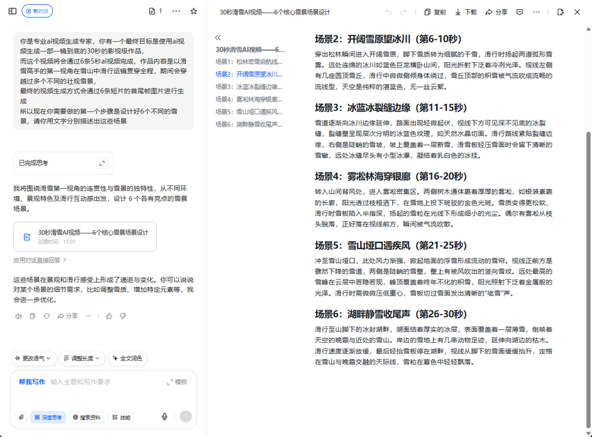Toggle the 技能 skills option
This screenshot has height=437, width=592.
click(123, 417)
